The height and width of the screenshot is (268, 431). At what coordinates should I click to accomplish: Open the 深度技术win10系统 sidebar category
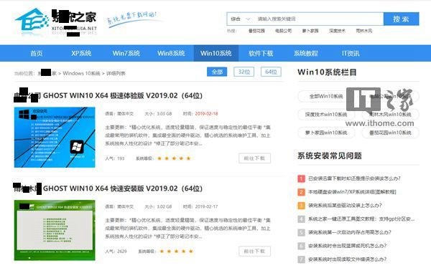point(326,115)
